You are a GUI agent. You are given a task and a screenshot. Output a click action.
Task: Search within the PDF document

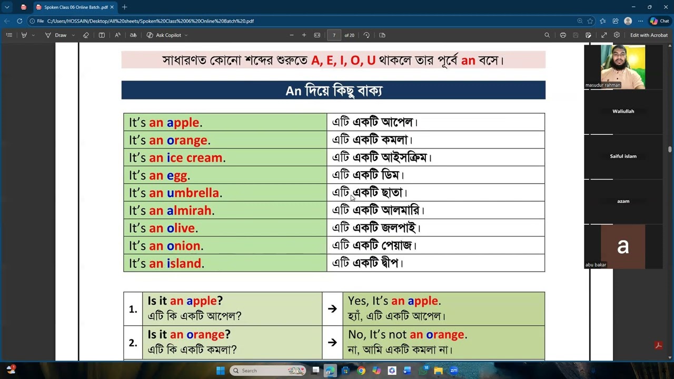pyautogui.click(x=547, y=35)
